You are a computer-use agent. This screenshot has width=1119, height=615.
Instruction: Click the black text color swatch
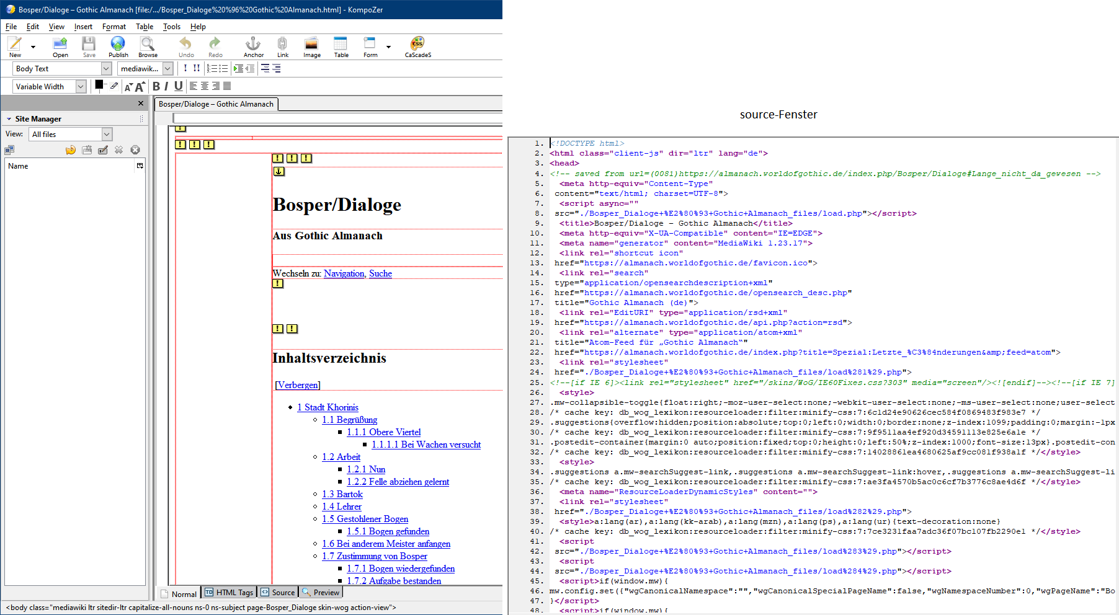99,84
